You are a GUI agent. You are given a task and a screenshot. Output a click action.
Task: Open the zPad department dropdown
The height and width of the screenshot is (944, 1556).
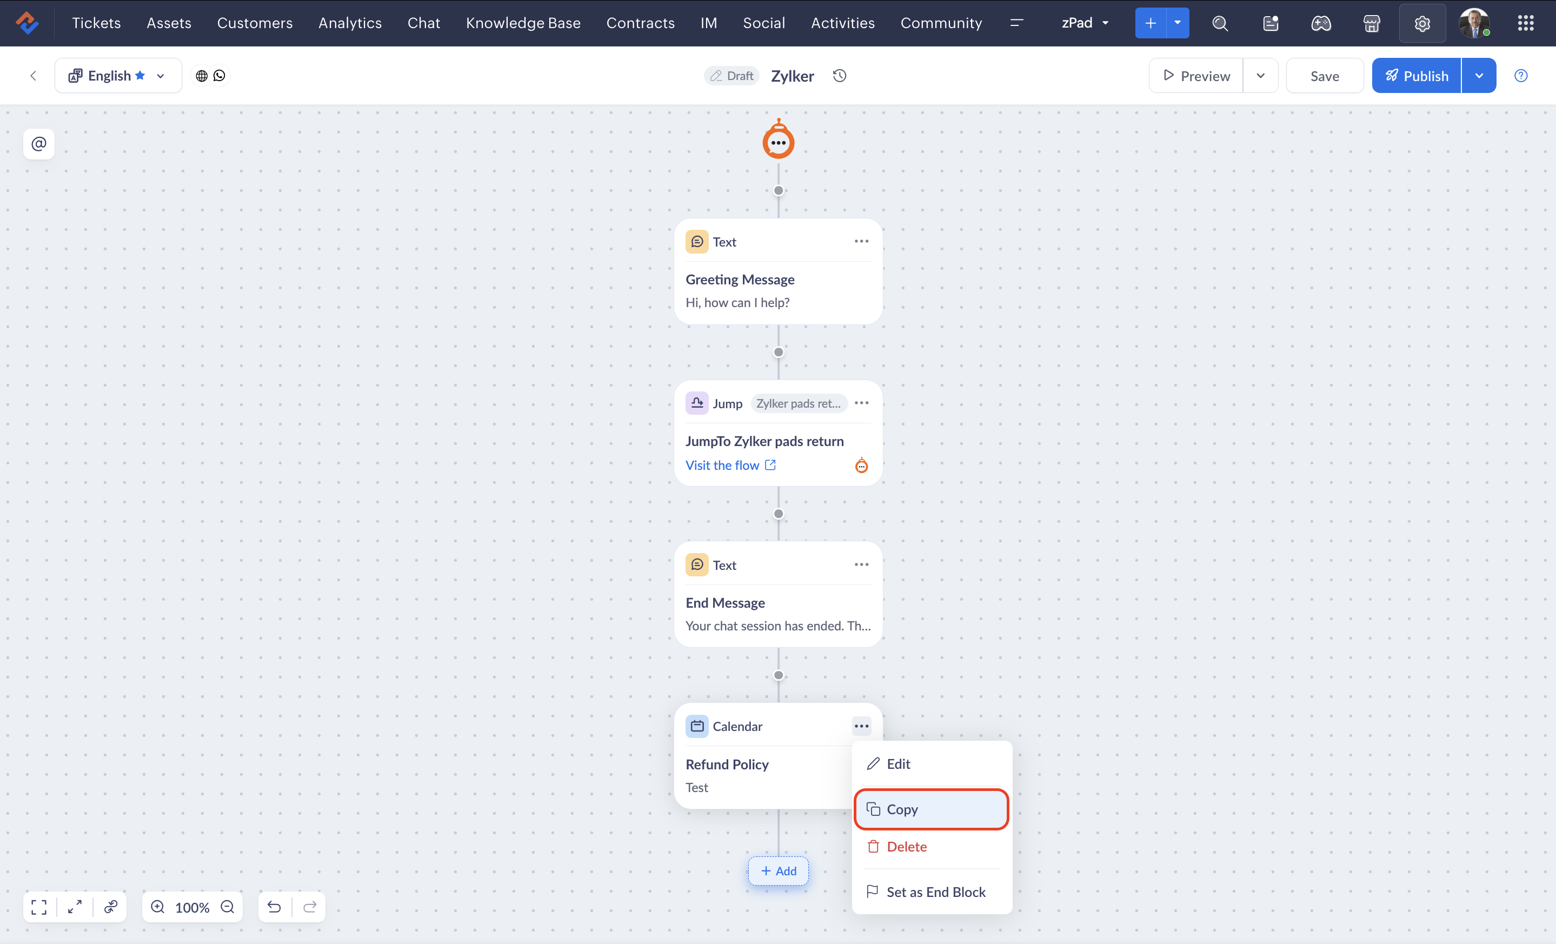click(1084, 23)
